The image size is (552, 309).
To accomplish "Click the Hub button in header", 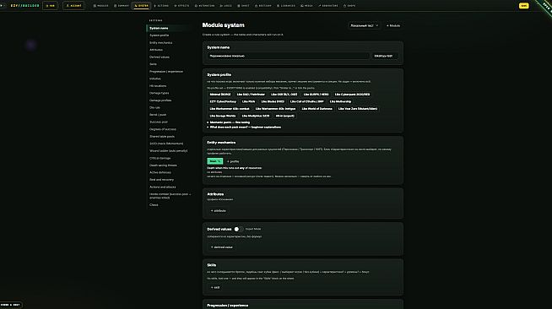I will tap(51, 6).
